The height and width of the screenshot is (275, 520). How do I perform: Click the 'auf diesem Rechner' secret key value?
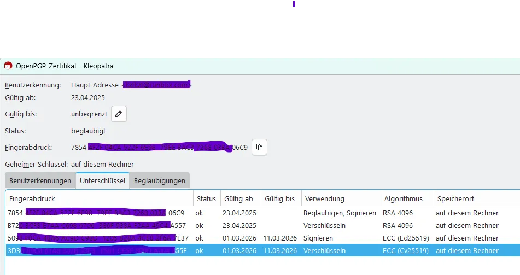pyautogui.click(x=102, y=165)
